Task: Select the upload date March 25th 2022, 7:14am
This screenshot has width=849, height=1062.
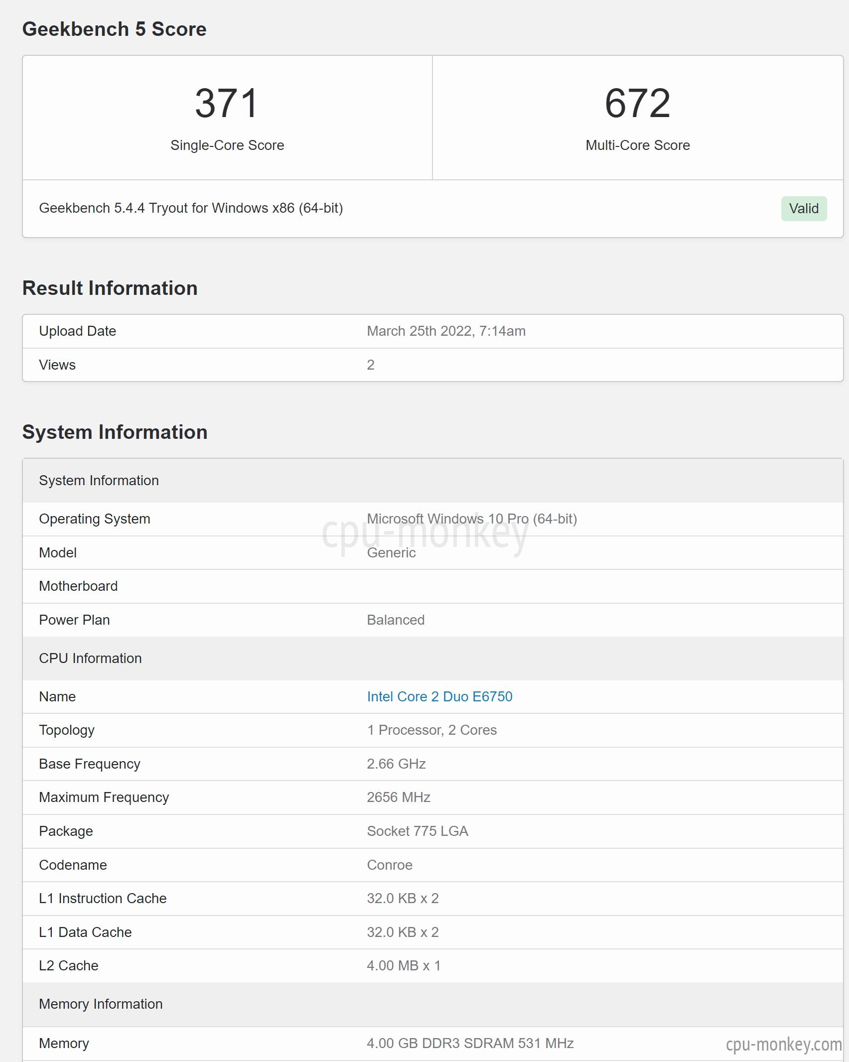Action: coord(446,331)
